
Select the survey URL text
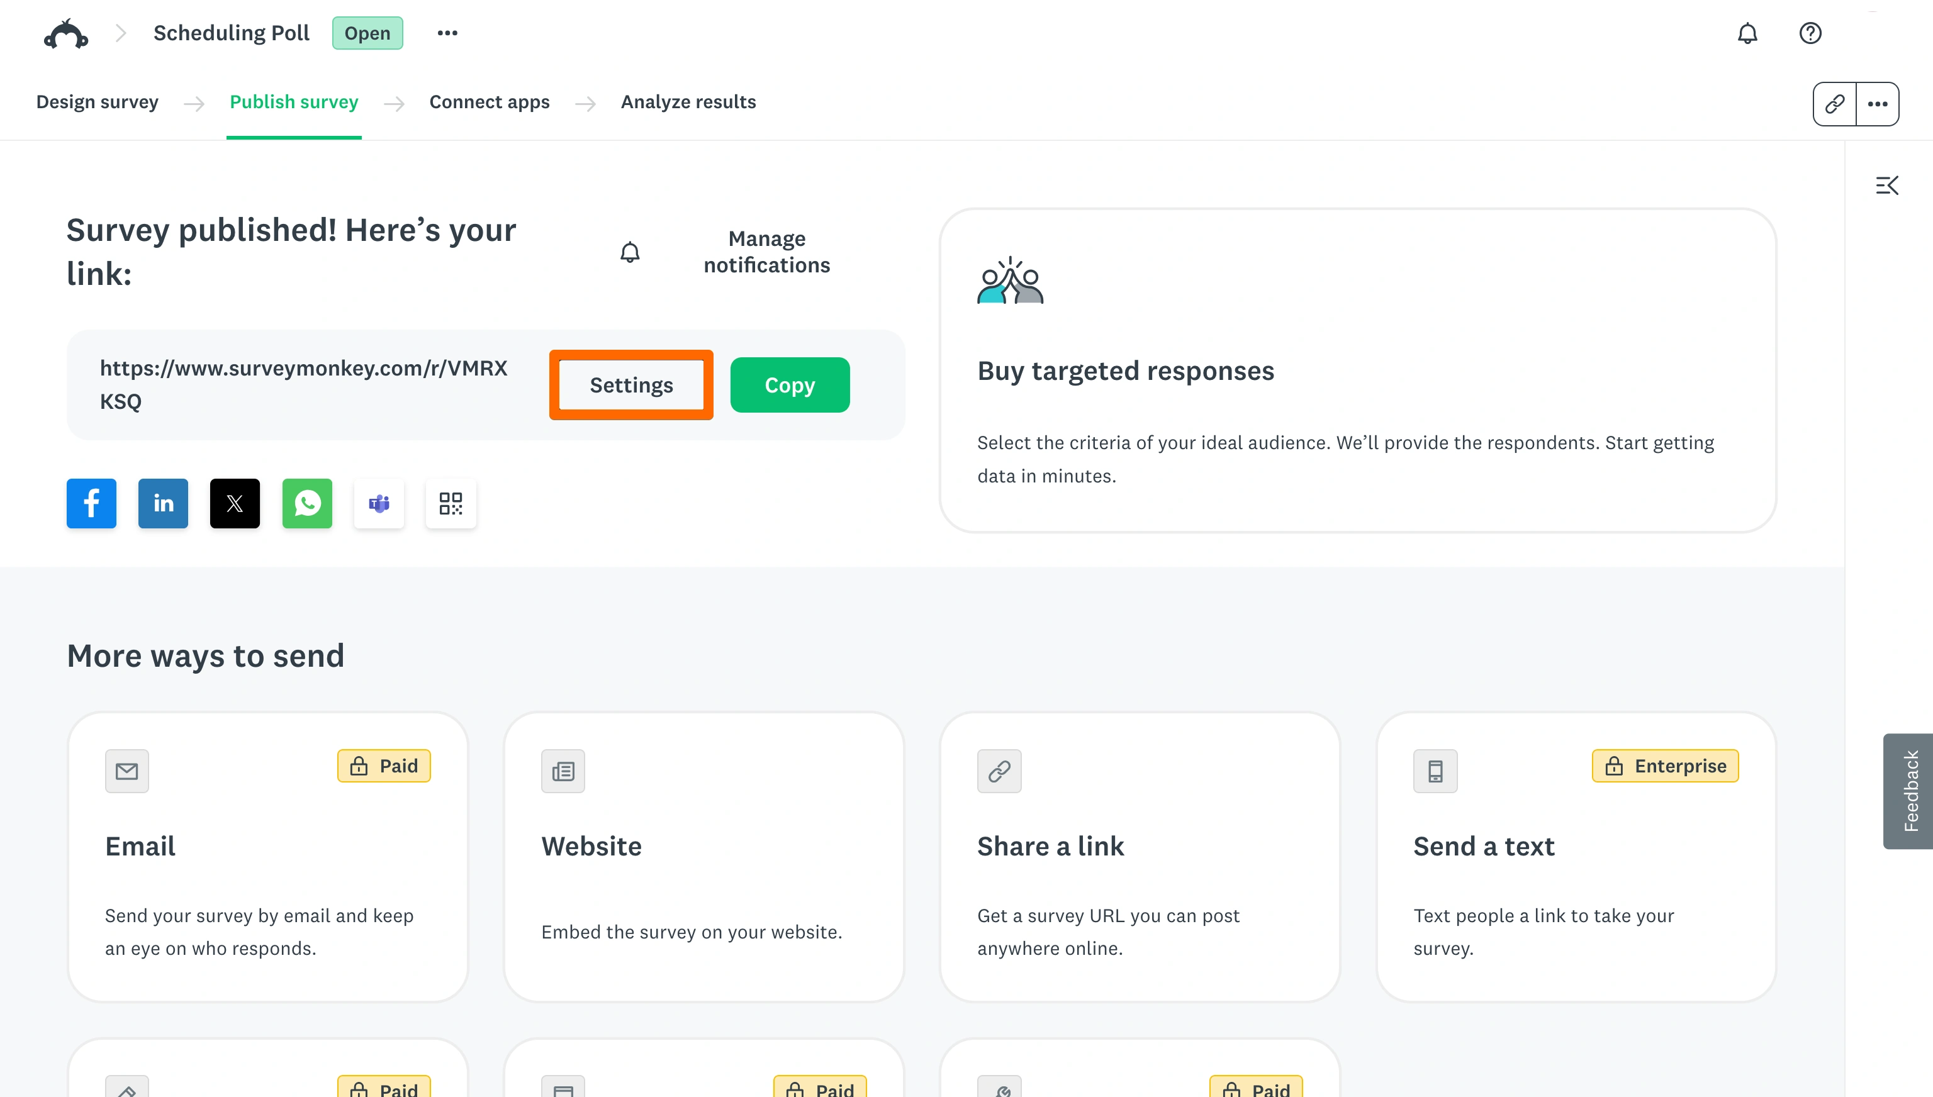304,384
